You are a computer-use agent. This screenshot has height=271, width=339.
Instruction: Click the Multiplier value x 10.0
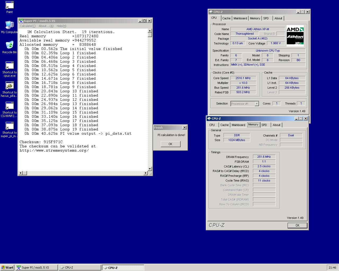coord(243,83)
